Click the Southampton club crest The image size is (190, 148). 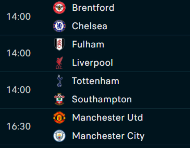coord(59,99)
